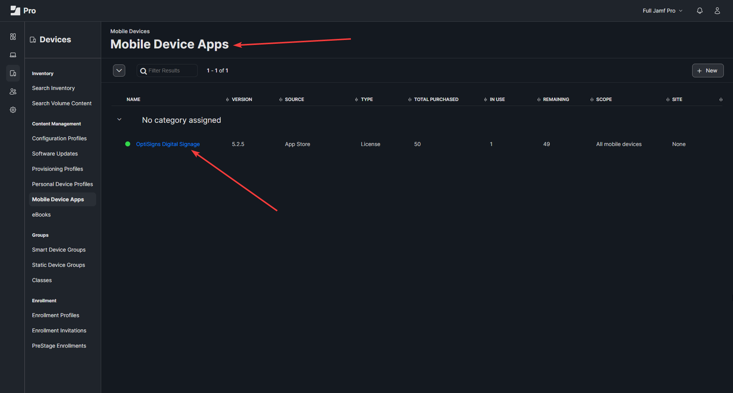Click the '1 - 1 of 1' results count
The image size is (733, 393).
218,71
